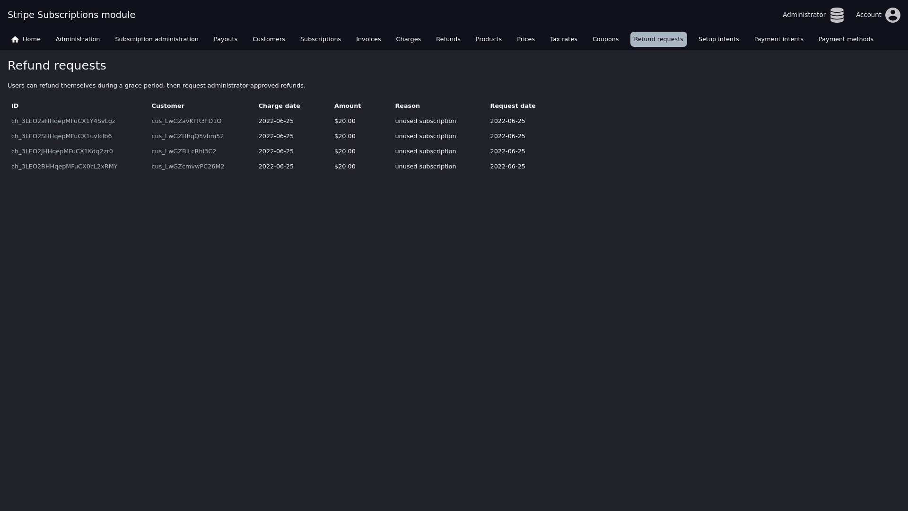908x511 pixels.
Task: View customer cus_LwGZcmvwPC26M2
Action: (x=188, y=167)
